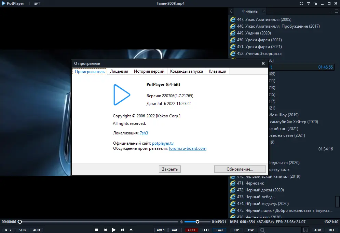
Task: Click the always-on-top pin icon in title bar
Action: pyautogui.click(x=308, y=3)
